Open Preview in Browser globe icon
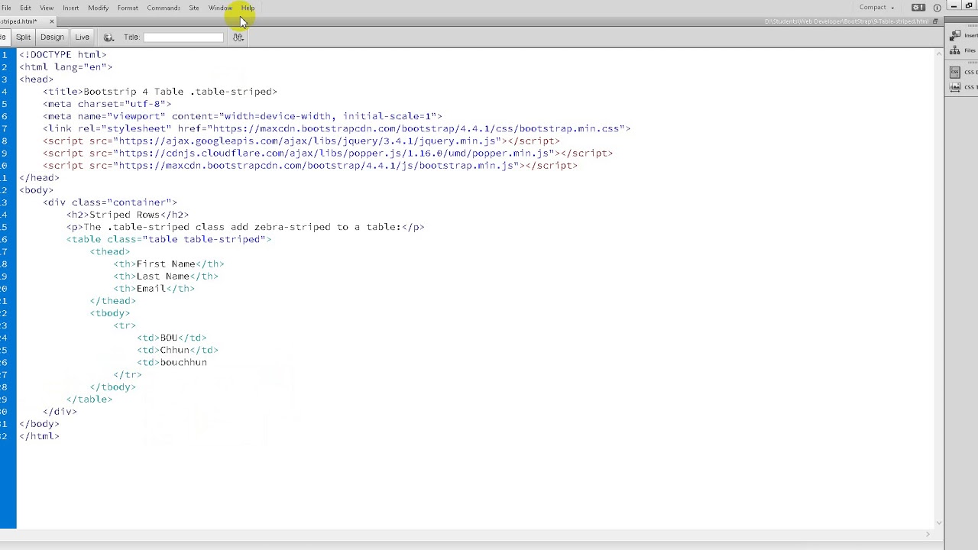Viewport: 978px width, 550px height. click(108, 37)
